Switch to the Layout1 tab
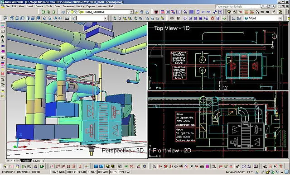The width and height of the screenshot is (290, 175). coord(37,161)
